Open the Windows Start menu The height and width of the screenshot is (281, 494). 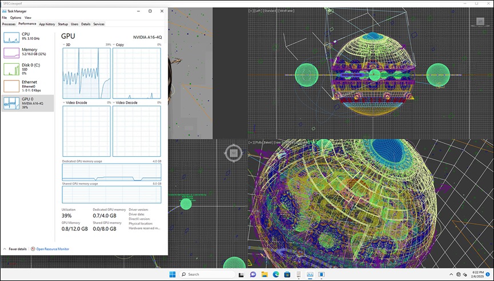(x=172, y=274)
